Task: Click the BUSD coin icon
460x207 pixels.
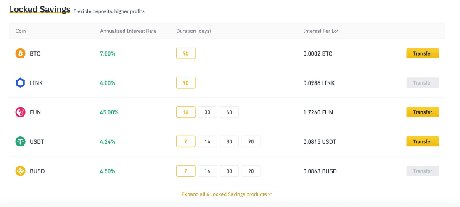Action: click(x=20, y=171)
